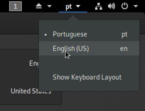The width and height of the screenshot is (145, 111).
Task: Expand the system menu arrow beside power
Action: [x=136, y=6]
